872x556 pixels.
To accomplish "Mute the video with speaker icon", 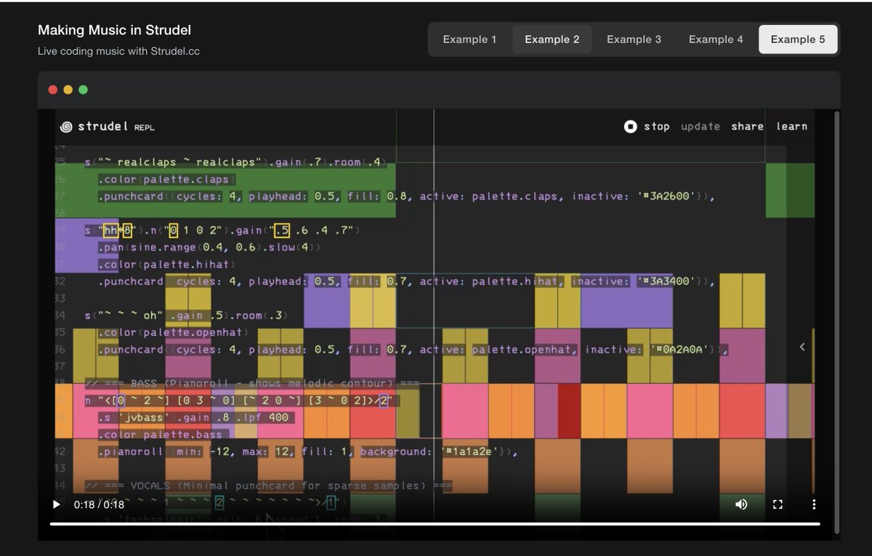I will pos(741,504).
